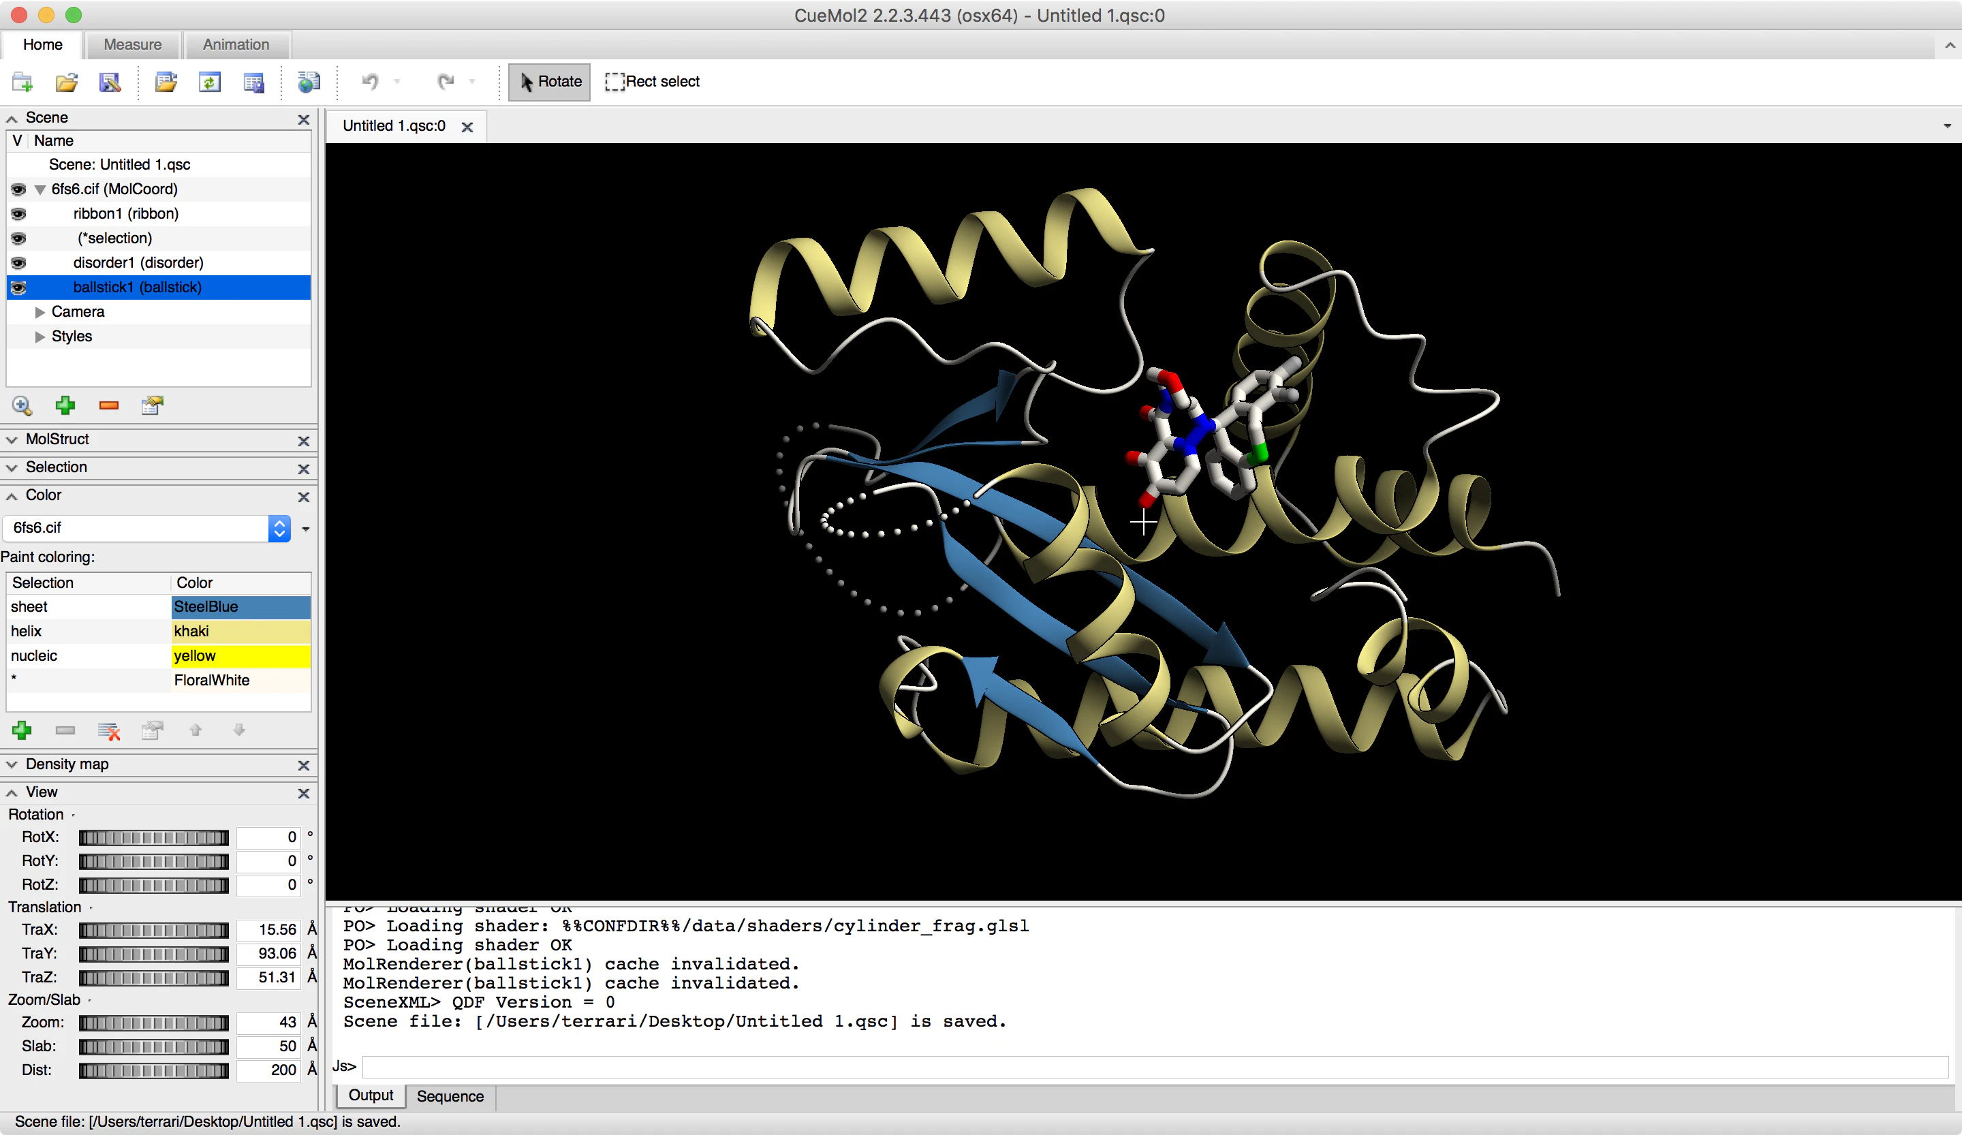Click the TraX value field

coord(268,929)
